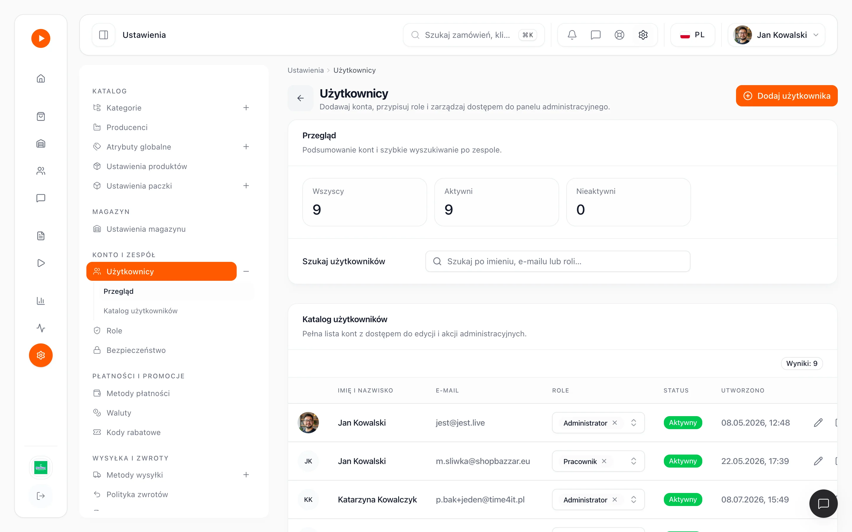Edit Jan Kowalski jest@jest.live with pencil icon

818,423
